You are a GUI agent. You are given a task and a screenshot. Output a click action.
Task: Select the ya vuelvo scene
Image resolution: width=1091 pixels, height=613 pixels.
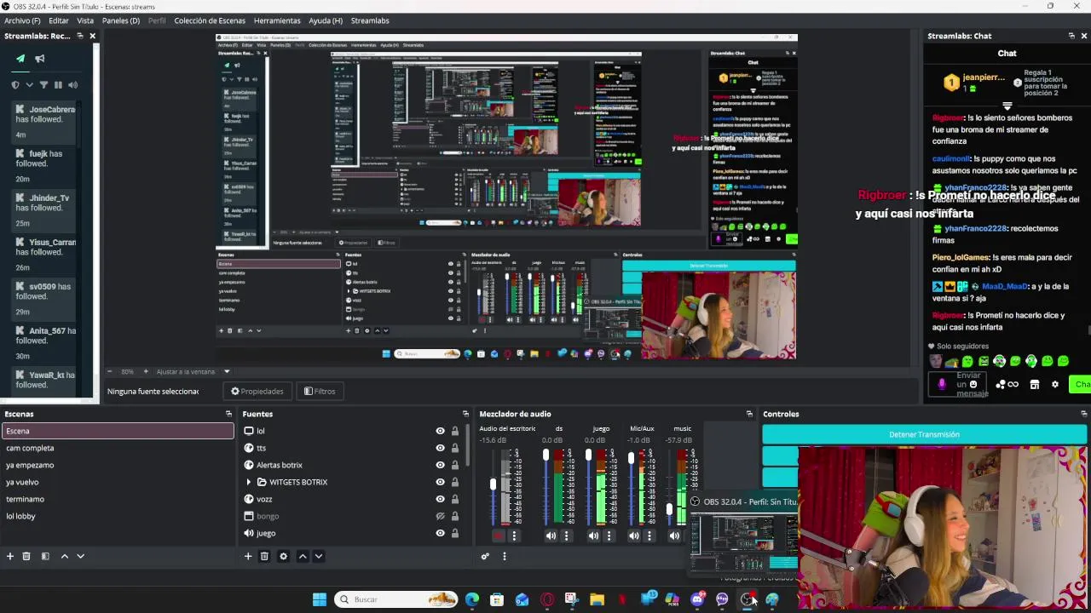pyautogui.click(x=118, y=482)
